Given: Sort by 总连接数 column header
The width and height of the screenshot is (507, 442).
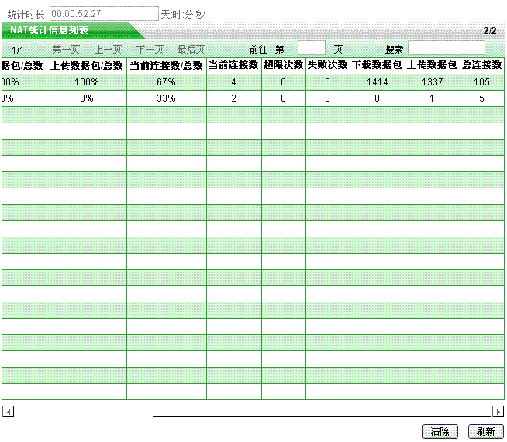Looking at the screenshot, I should point(481,66).
